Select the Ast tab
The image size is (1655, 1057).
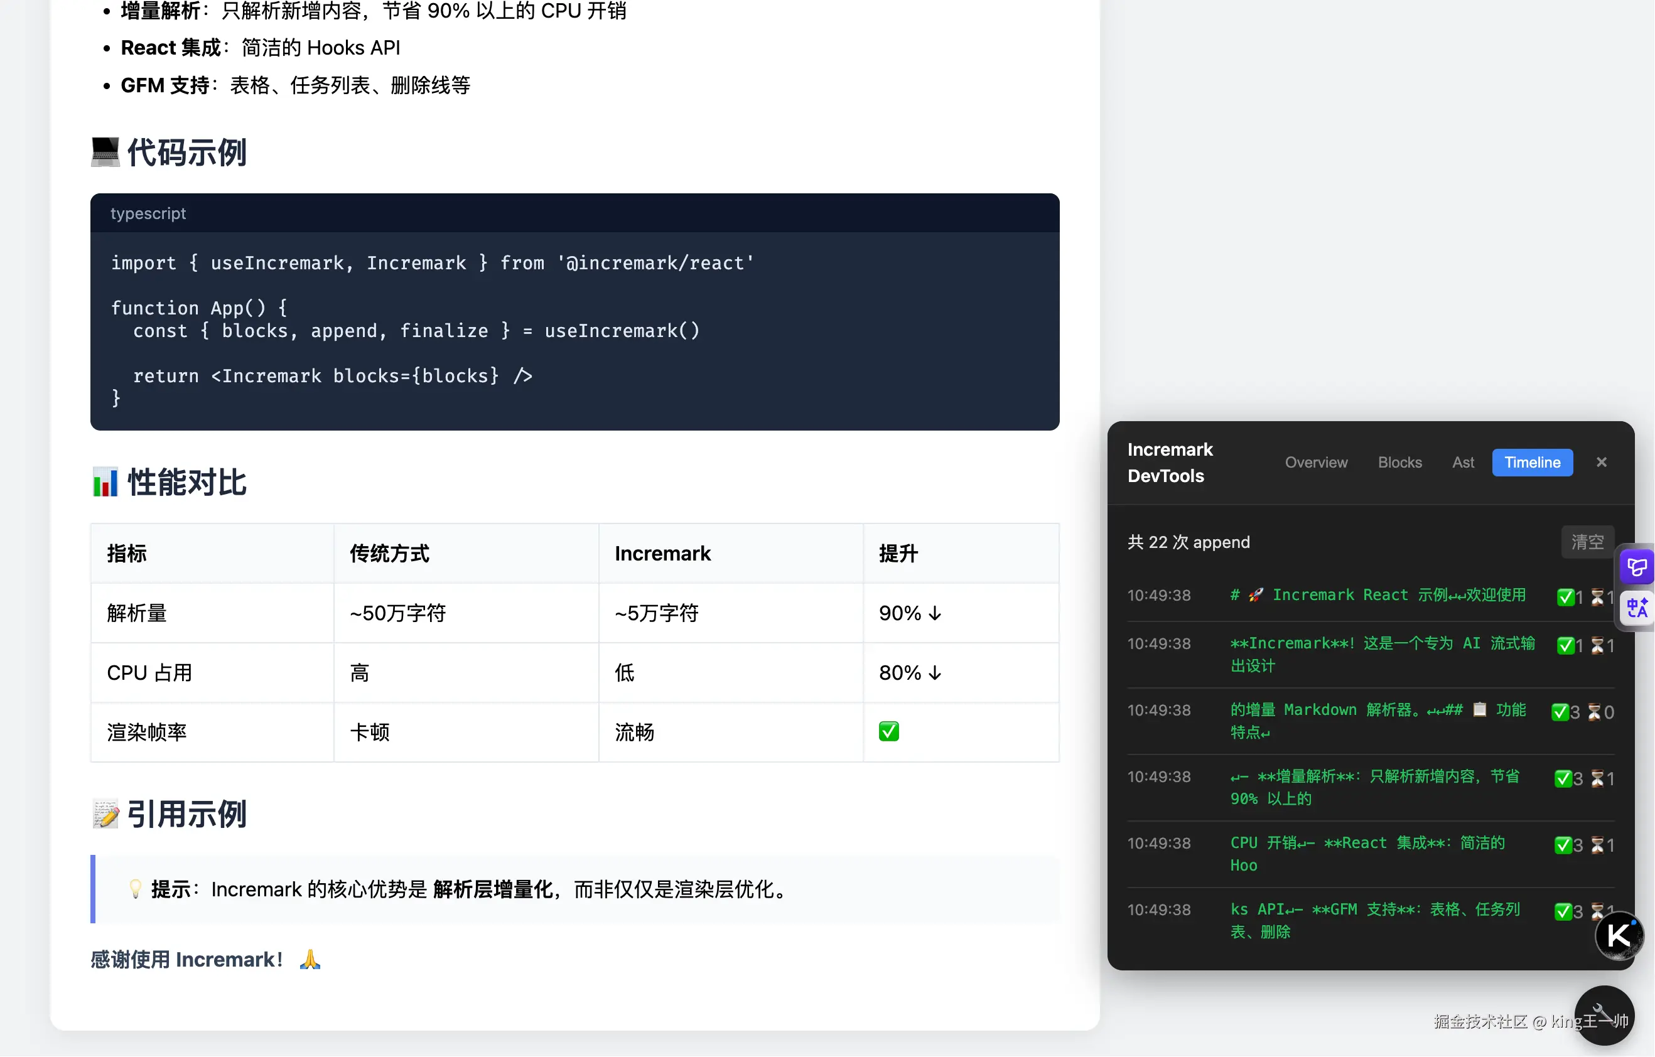[1462, 463]
